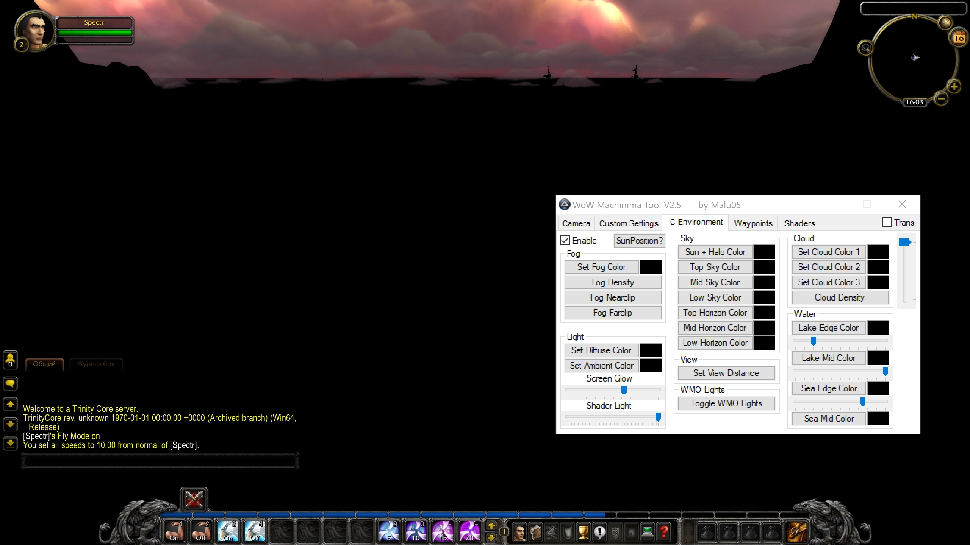Open the Shaders tab
This screenshot has height=545, width=970.
799,223
